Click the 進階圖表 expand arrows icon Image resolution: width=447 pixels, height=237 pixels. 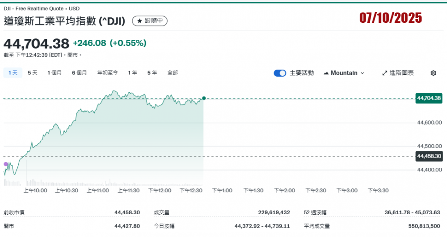click(x=384, y=73)
